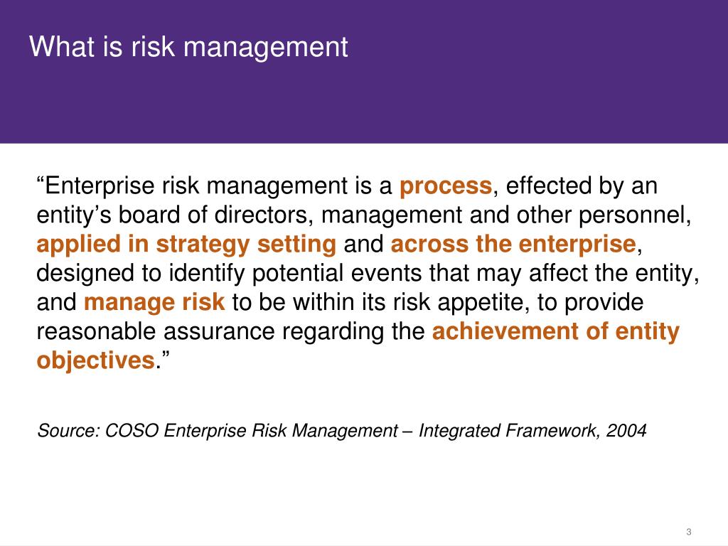Image resolution: width=728 pixels, height=546 pixels.
Task: Click the highlighted word 'objectives'
Action: coord(96,360)
